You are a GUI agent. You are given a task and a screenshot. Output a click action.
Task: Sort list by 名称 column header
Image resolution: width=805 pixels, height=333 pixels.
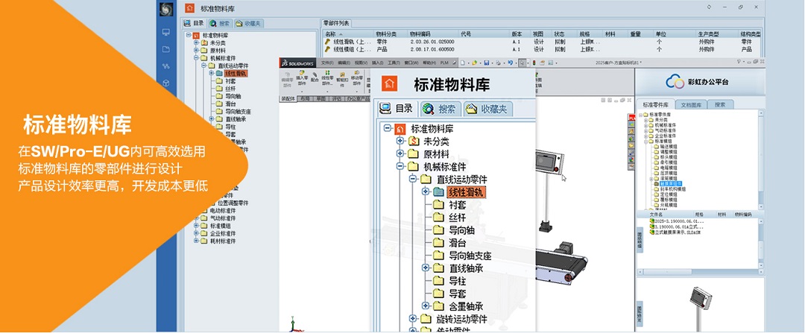click(331, 34)
